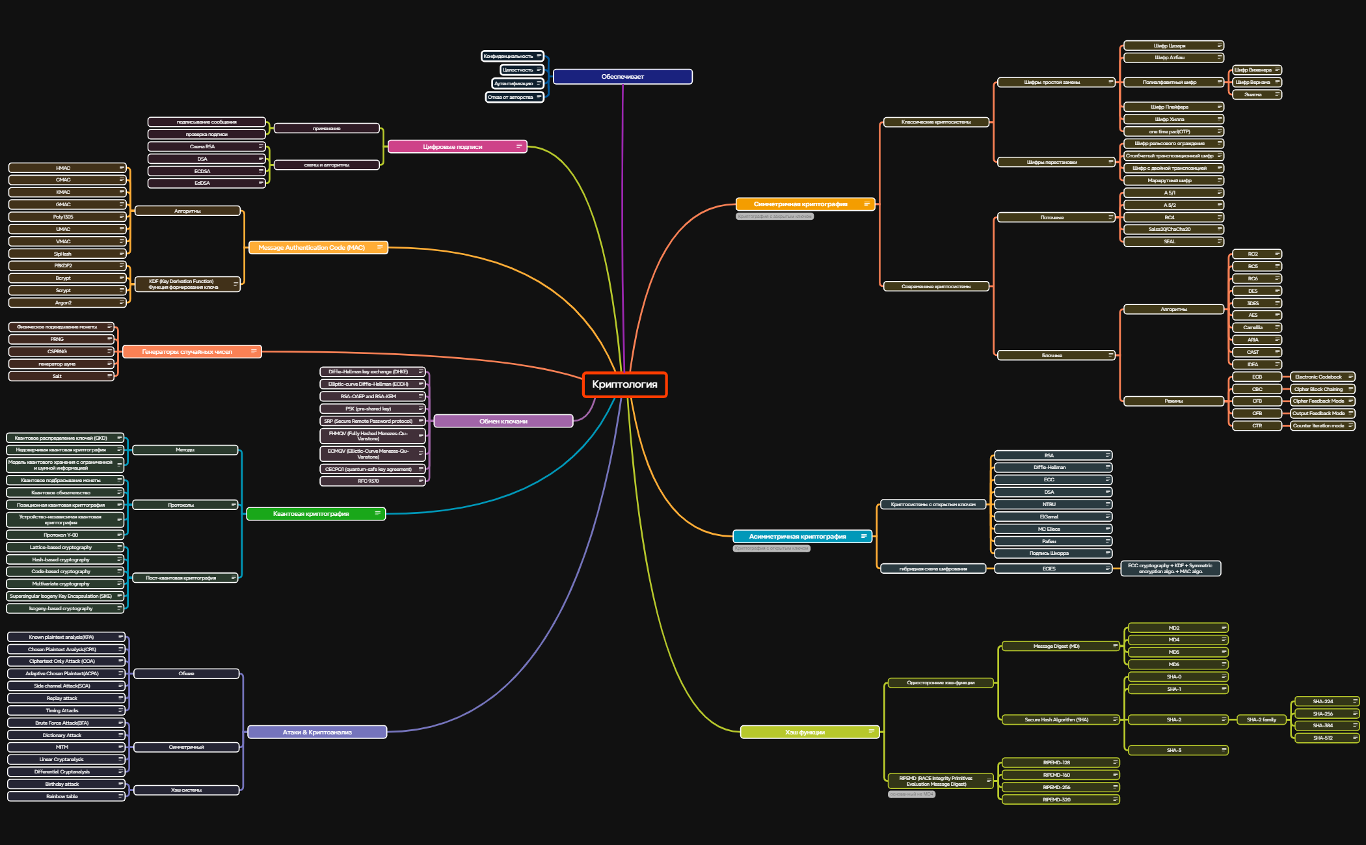Image resolution: width=1366 pixels, height=845 pixels.
Task: Click the hamburger icon on Цифровые подписи
Action: 519,146
